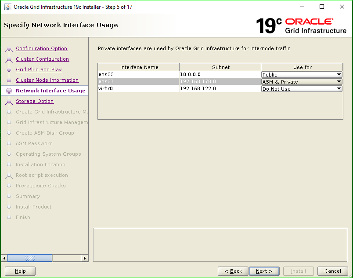Open Do Not Use dropdown for virbr0
The height and width of the screenshot is (278, 353).
(302, 88)
